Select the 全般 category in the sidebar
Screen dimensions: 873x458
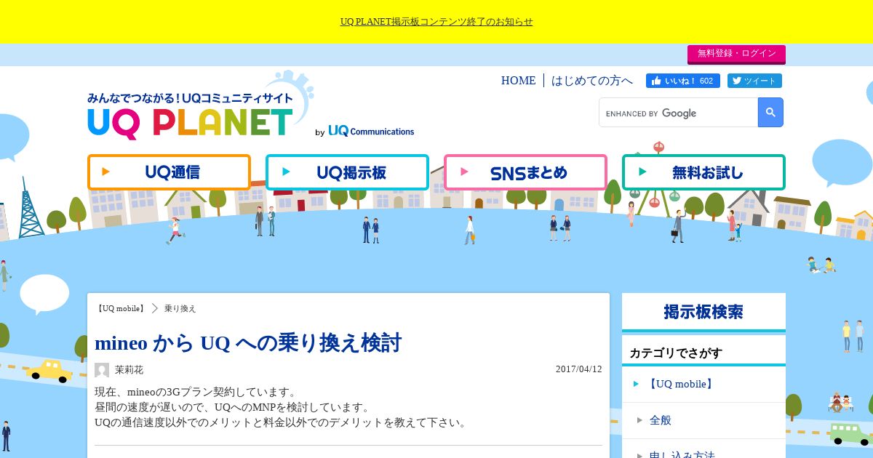[x=661, y=420]
